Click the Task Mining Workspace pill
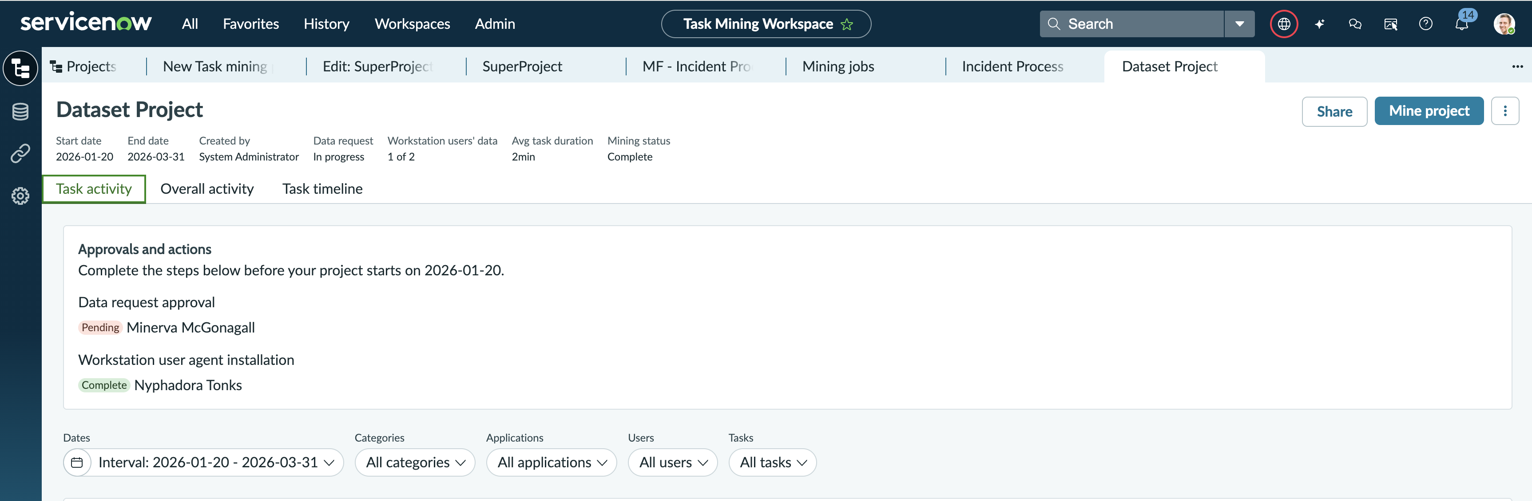The height and width of the screenshot is (501, 1532). pyautogui.click(x=766, y=24)
